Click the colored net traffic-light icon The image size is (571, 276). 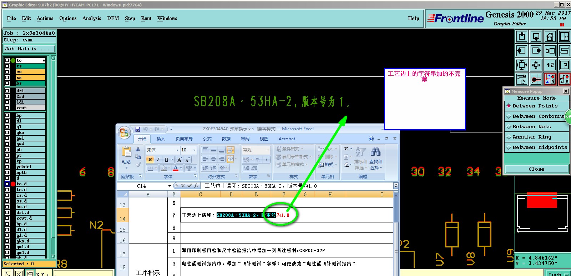coord(550,79)
